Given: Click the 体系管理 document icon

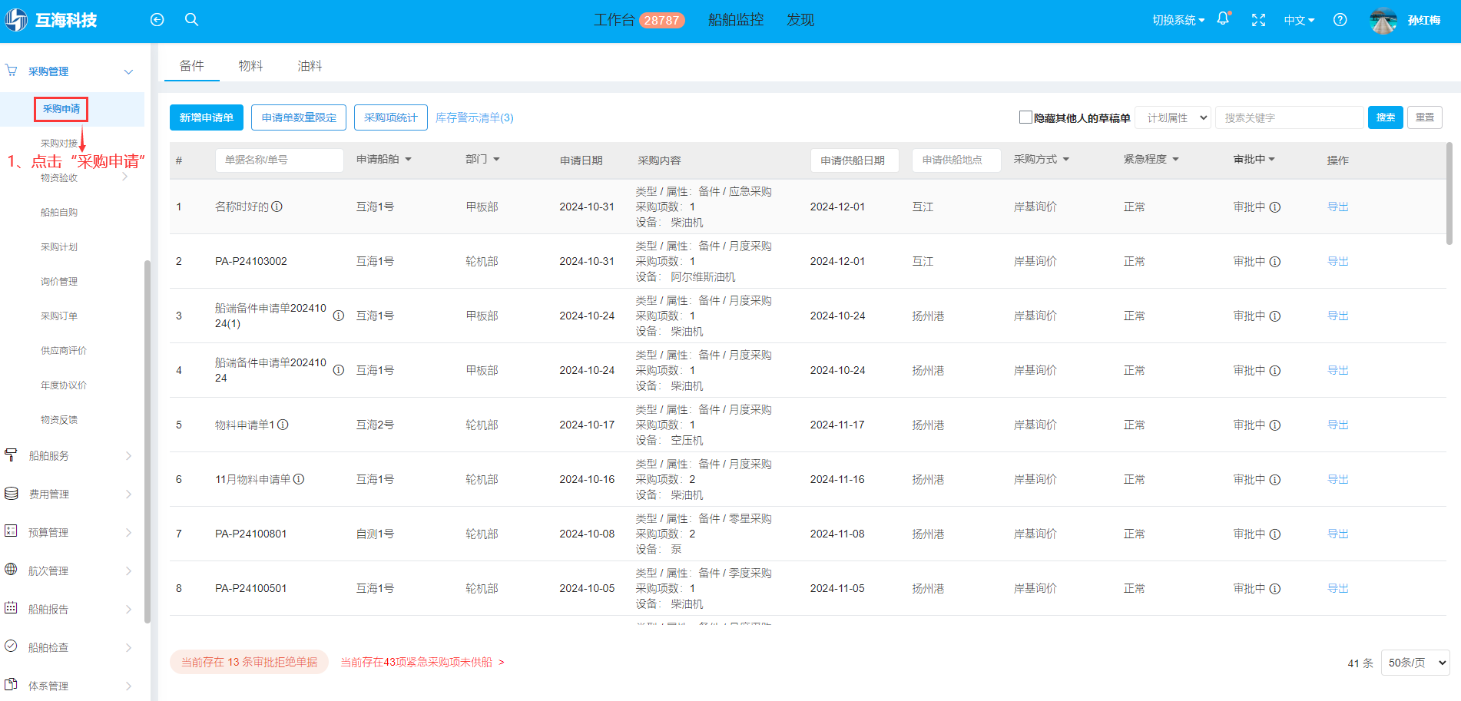Looking at the screenshot, I should click(11, 685).
